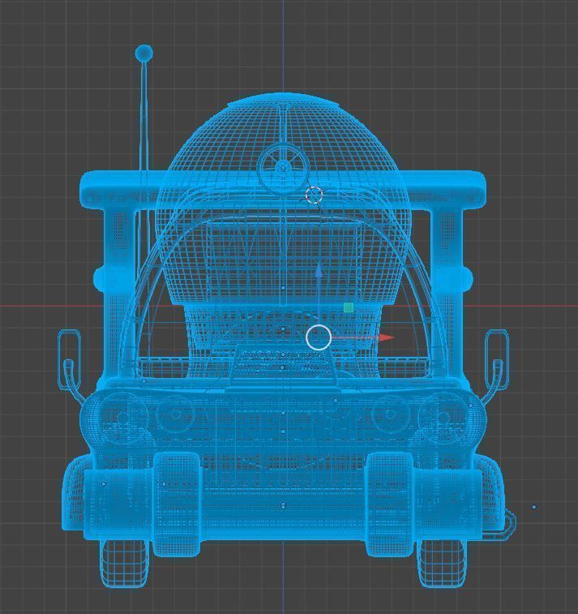The width and height of the screenshot is (578, 614).
Task: Click the white circle at gizmo center
Action: pyautogui.click(x=319, y=337)
